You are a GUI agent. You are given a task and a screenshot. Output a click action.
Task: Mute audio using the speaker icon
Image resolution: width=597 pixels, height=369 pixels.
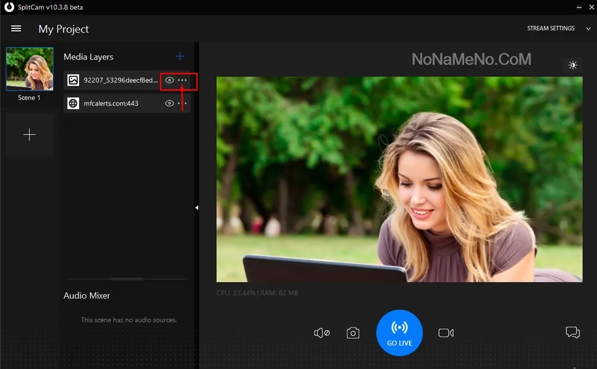pyautogui.click(x=321, y=333)
